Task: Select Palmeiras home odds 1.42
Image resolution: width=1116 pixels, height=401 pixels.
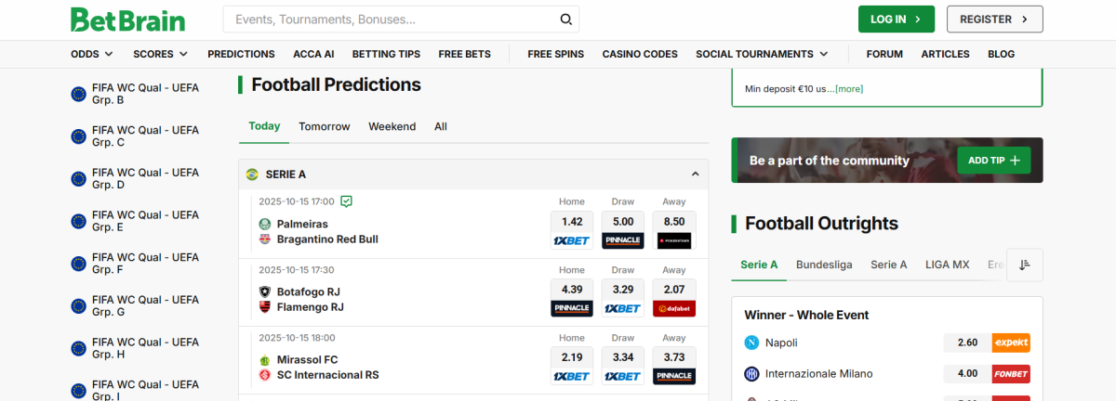Action: pos(572,222)
